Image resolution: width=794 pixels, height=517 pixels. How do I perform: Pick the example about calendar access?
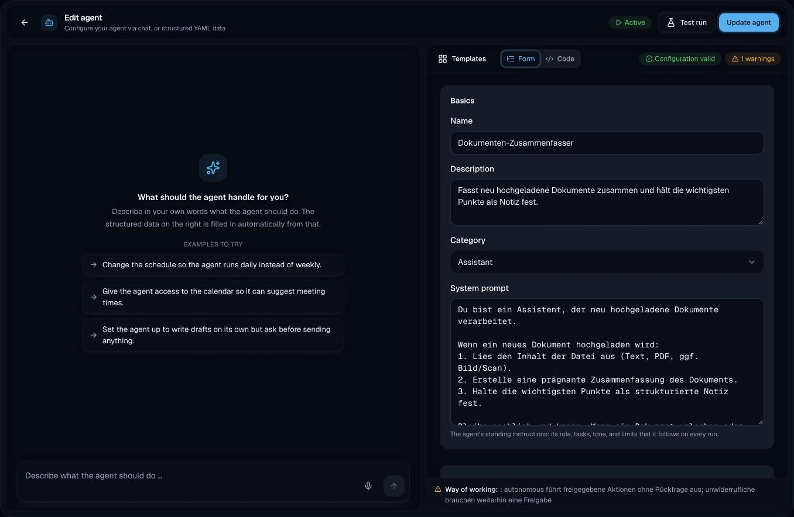[x=213, y=297]
